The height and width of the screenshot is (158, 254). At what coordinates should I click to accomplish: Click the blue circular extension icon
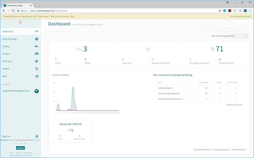point(224,11)
